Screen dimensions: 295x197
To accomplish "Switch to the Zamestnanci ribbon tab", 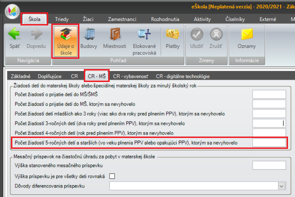I will tap(122, 19).
